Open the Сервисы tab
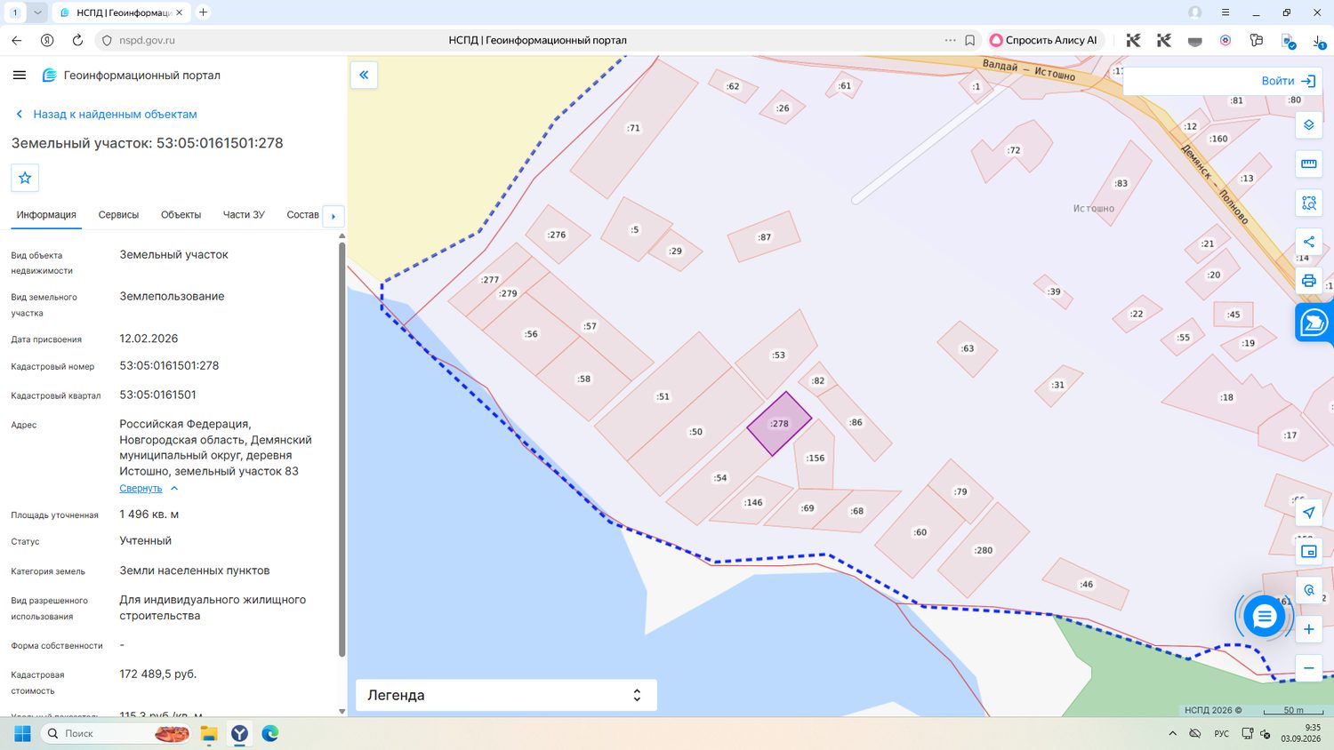 click(x=118, y=215)
